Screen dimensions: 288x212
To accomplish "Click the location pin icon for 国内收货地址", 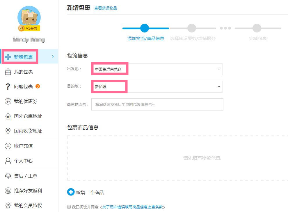I will click(8, 131).
